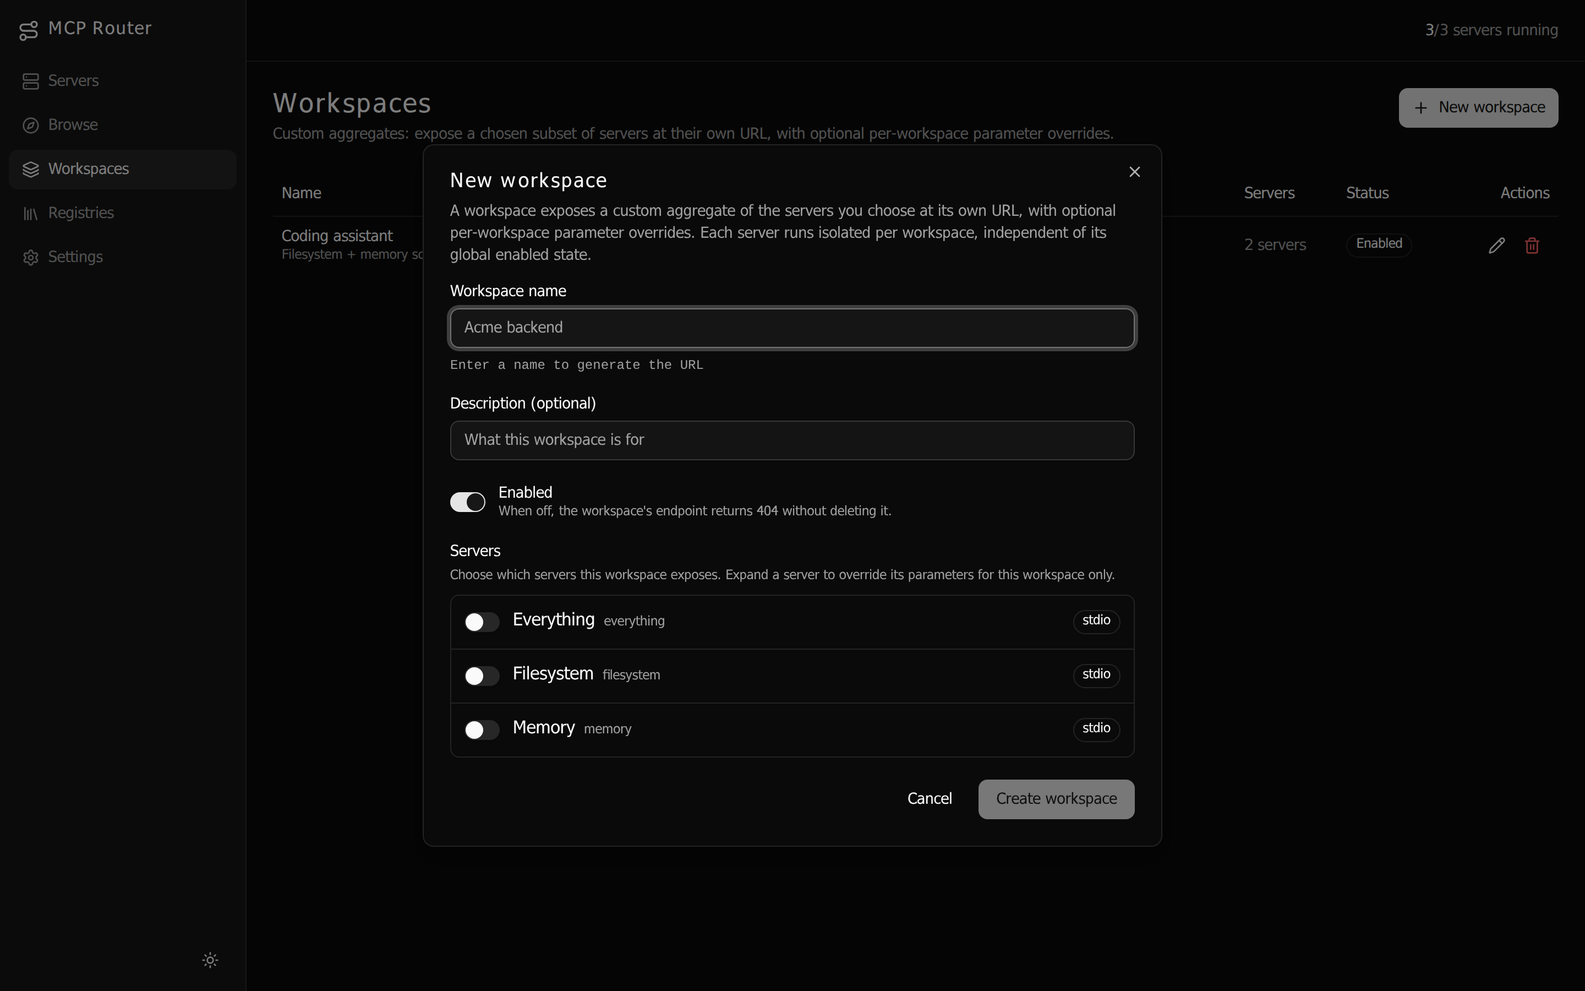Enable the Everything server toggle
This screenshot has height=991, width=1585.
click(482, 622)
